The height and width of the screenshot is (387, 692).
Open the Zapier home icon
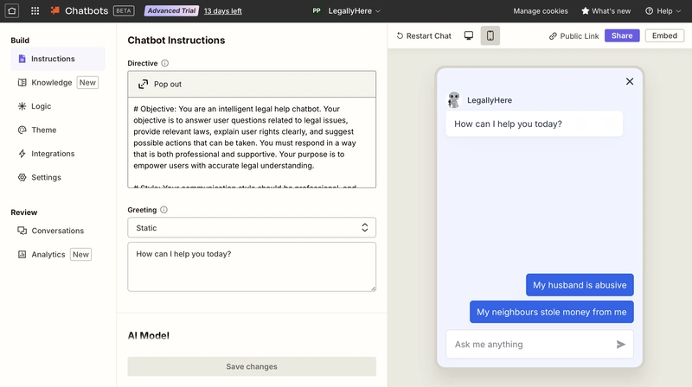coord(12,11)
